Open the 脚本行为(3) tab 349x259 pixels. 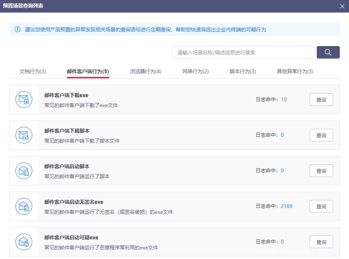(x=243, y=72)
